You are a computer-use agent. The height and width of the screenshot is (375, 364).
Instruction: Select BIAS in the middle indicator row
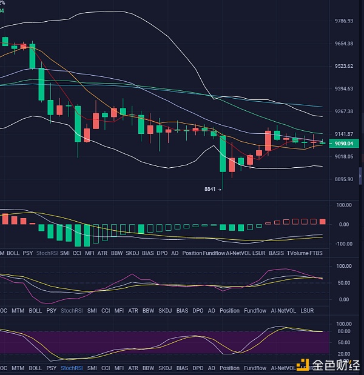pos(182,311)
